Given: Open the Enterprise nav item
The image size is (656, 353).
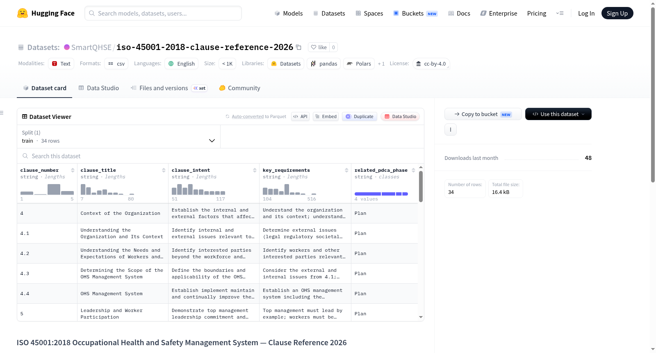Looking at the screenshot, I should tap(499, 13).
